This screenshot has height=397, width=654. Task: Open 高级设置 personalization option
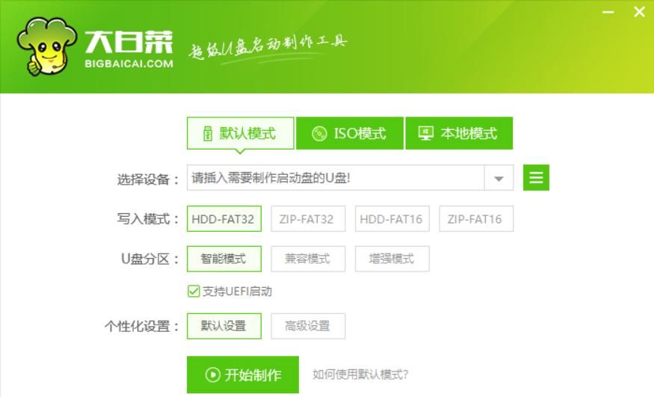coord(308,326)
